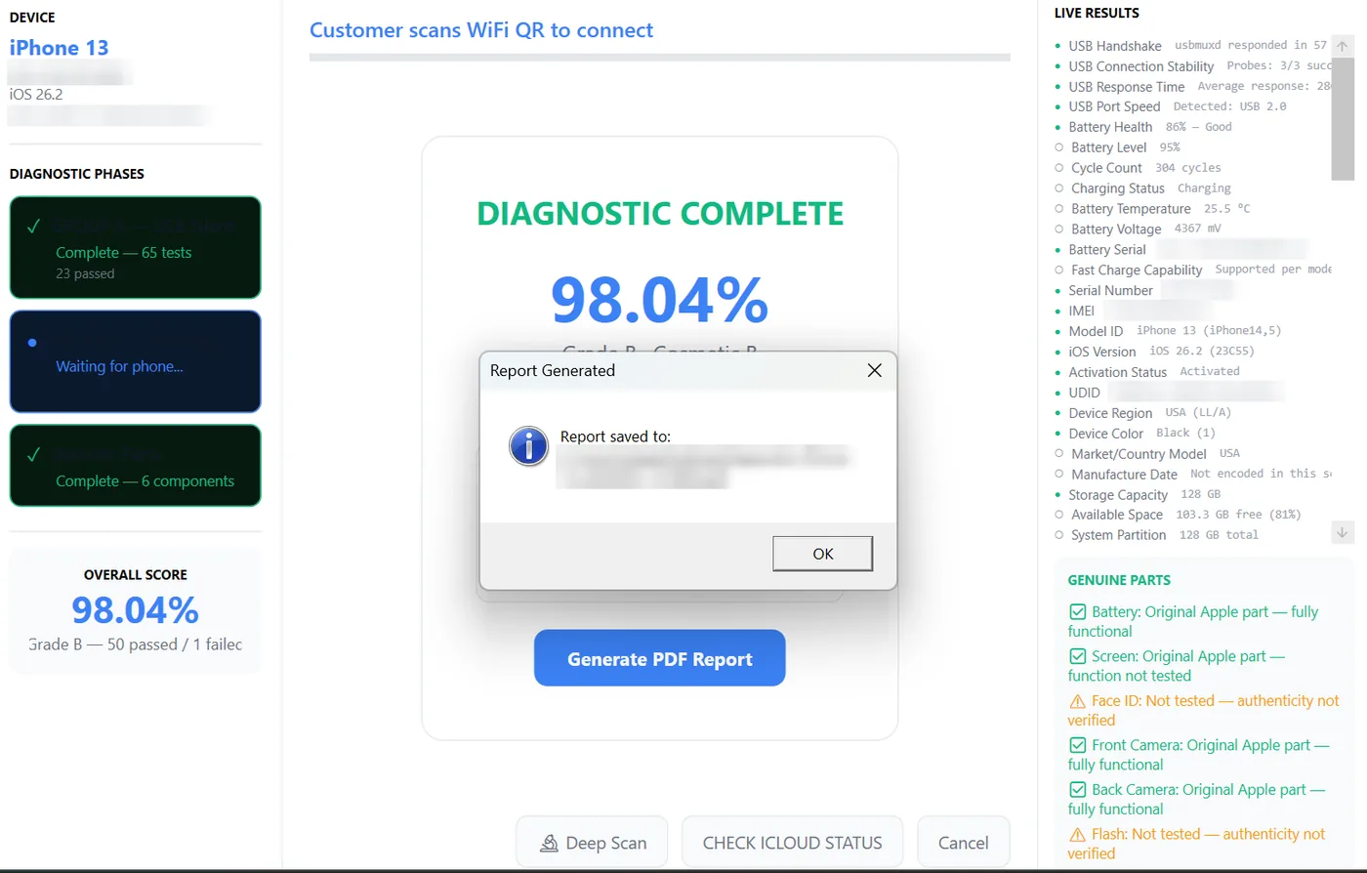
Task: Click the check icon beside Battery genuine part
Action: [x=1078, y=612]
